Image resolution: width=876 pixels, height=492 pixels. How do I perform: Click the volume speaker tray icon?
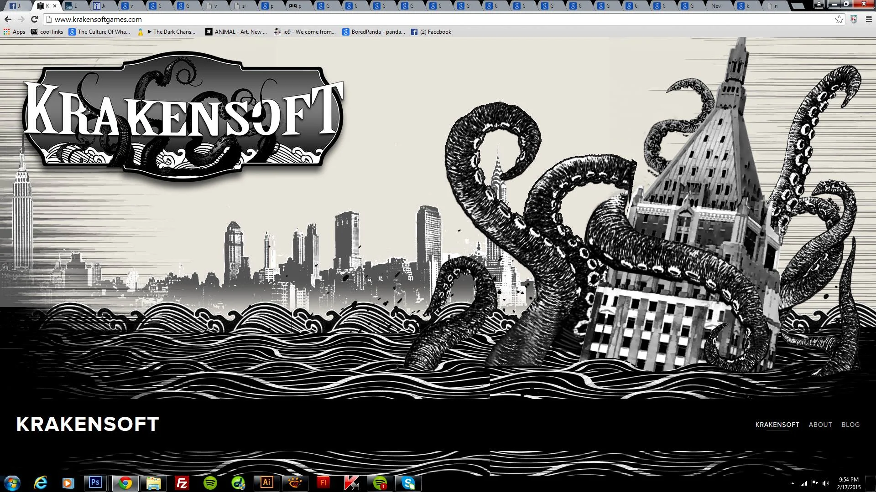click(x=826, y=483)
